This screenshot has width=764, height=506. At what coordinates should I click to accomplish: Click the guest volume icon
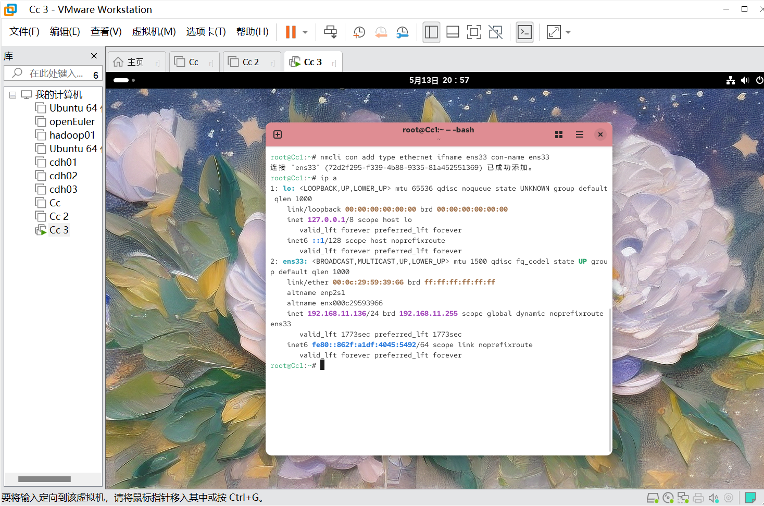pos(745,80)
